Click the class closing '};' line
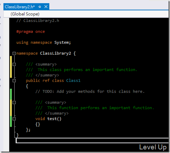 pyautogui.click(x=28, y=130)
